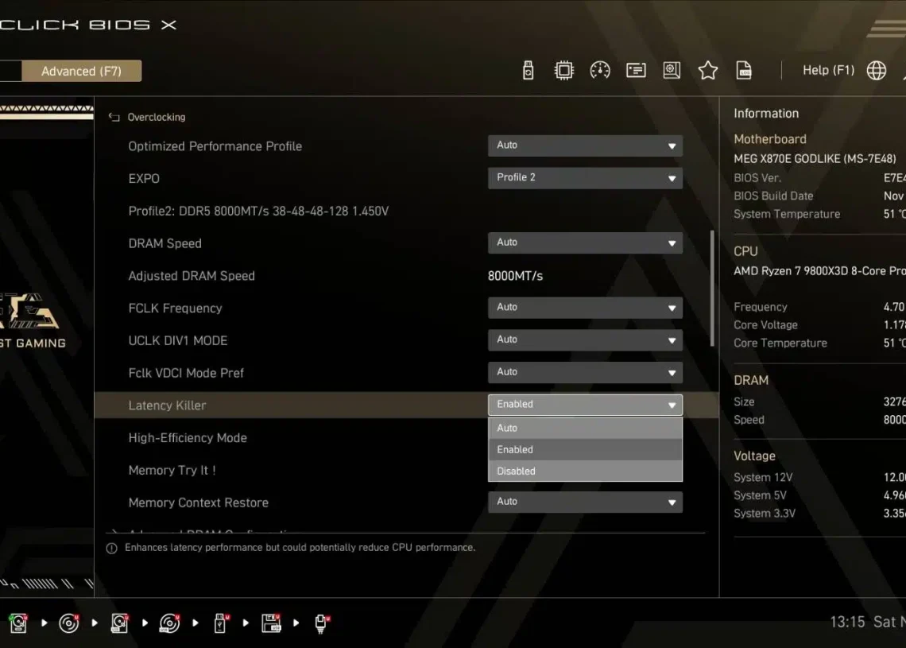Open the LOG file icon

click(744, 71)
